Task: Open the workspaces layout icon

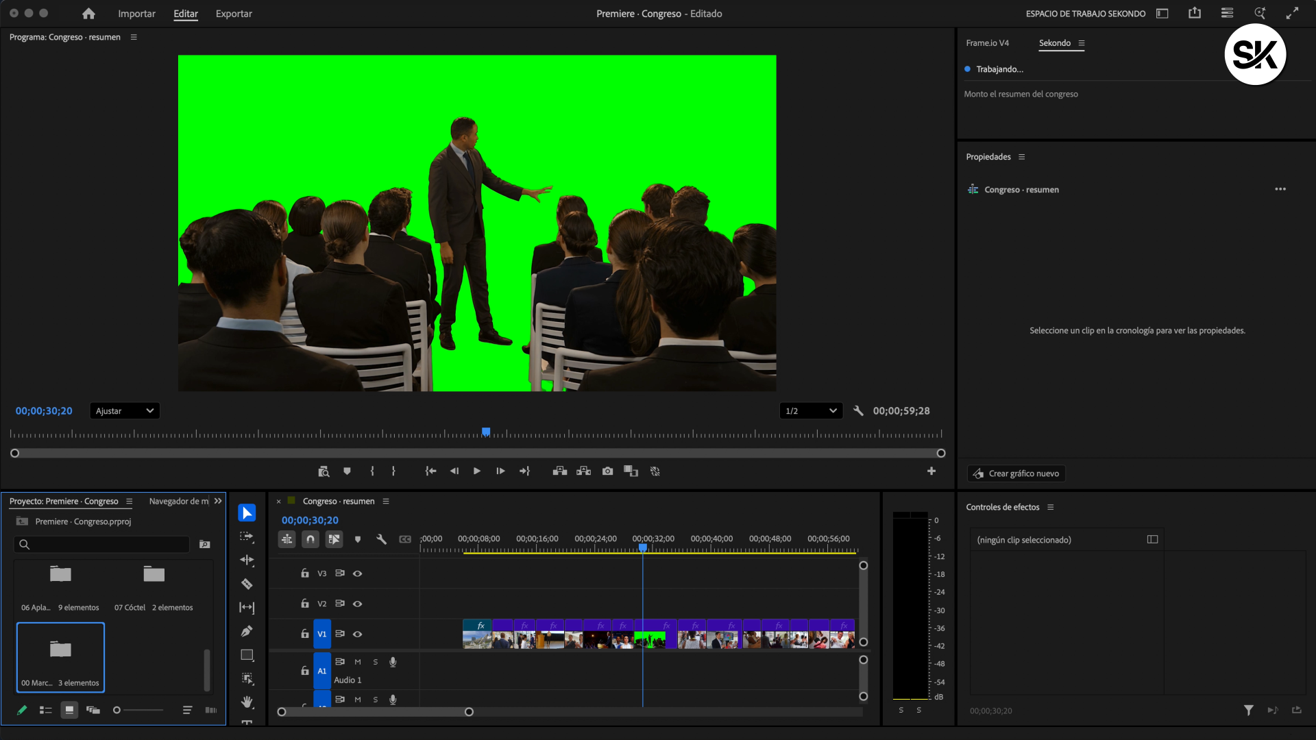Action: coord(1162,14)
